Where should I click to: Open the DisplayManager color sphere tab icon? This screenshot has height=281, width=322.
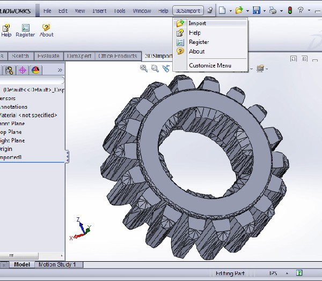coord(35,70)
